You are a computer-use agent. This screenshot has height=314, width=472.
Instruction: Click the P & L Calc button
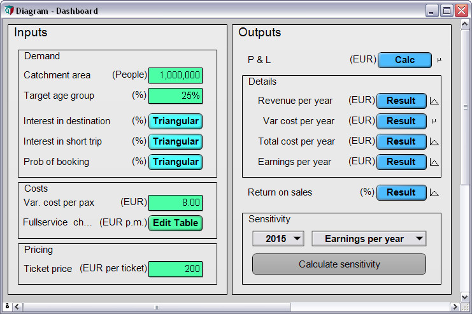404,60
